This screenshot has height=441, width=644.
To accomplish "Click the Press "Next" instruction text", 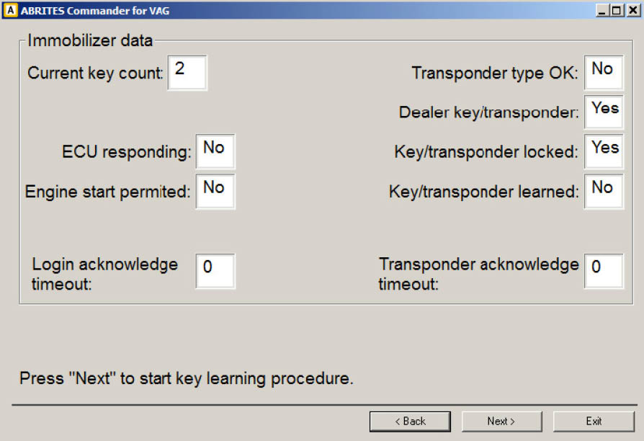I will click(x=186, y=378).
